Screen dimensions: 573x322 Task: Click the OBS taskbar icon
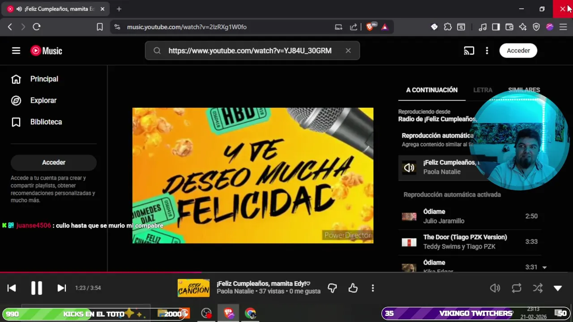[206, 314]
